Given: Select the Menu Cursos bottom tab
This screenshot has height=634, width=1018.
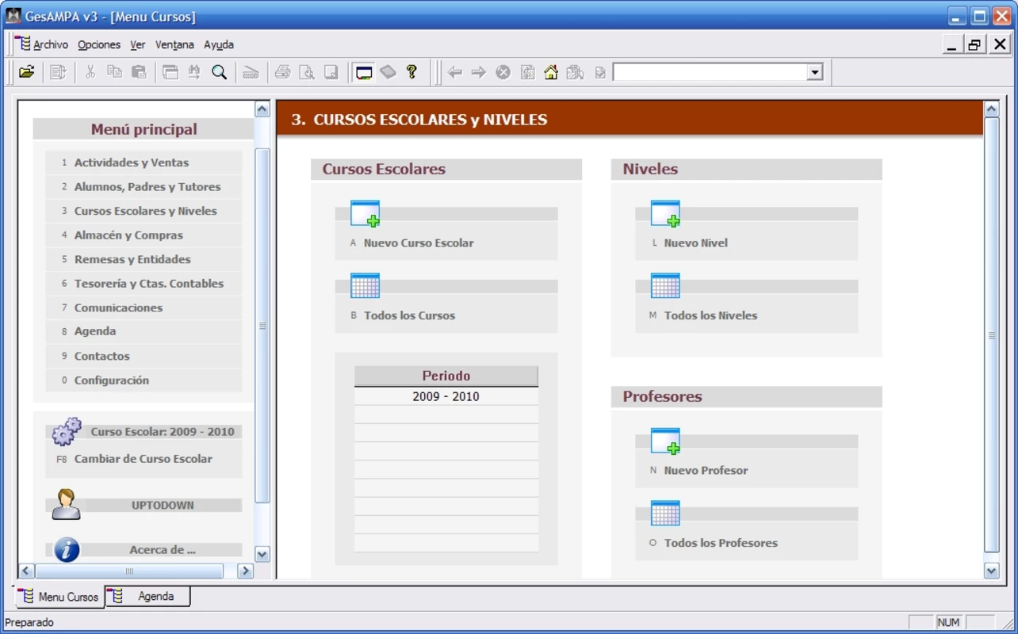Looking at the screenshot, I should pyautogui.click(x=59, y=597).
